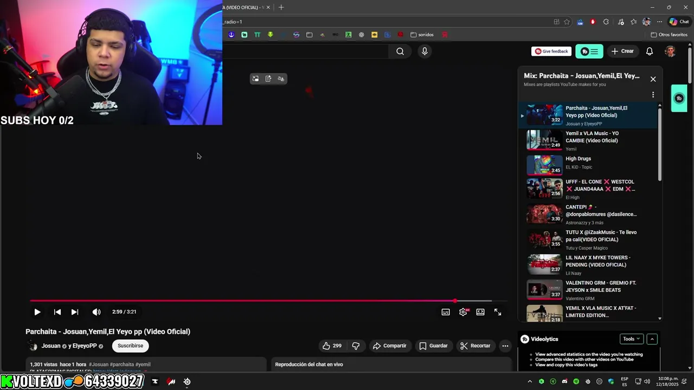The width and height of the screenshot is (694, 390).
Task: Save video with Guardar button
Action: (x=433, y=346)
